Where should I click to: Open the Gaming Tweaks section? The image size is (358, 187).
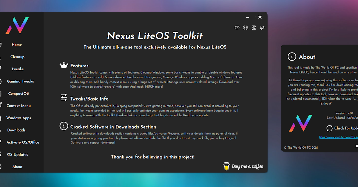click(x=20, y=81)
